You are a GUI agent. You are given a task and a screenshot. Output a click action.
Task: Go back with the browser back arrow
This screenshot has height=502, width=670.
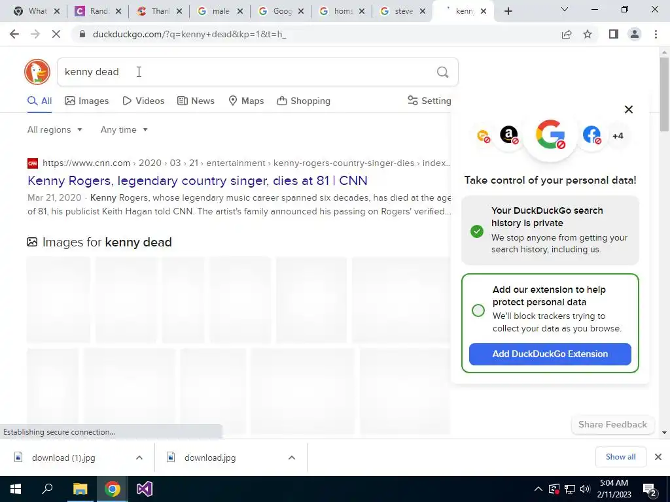point(14,34)
